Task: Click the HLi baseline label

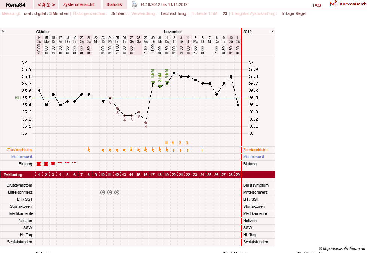Action: tap(18, 98)
